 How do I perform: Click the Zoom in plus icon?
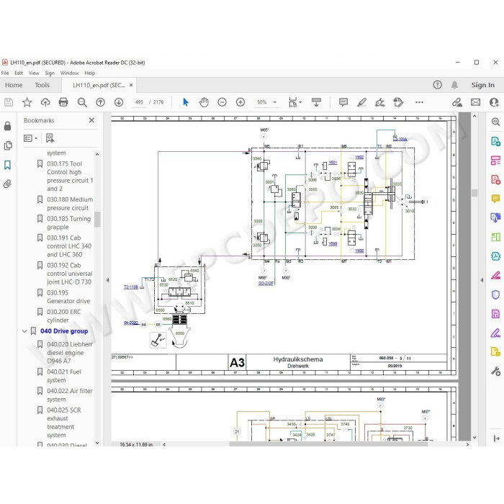pyautogui.click(x=240, y=102)
